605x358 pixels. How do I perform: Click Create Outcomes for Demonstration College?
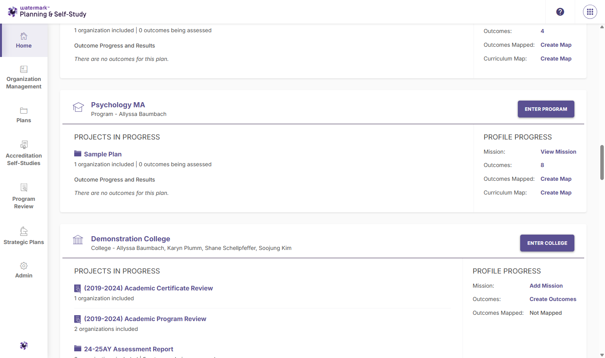553,299
